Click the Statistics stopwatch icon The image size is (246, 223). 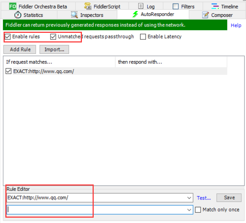(x=18, y=15)
